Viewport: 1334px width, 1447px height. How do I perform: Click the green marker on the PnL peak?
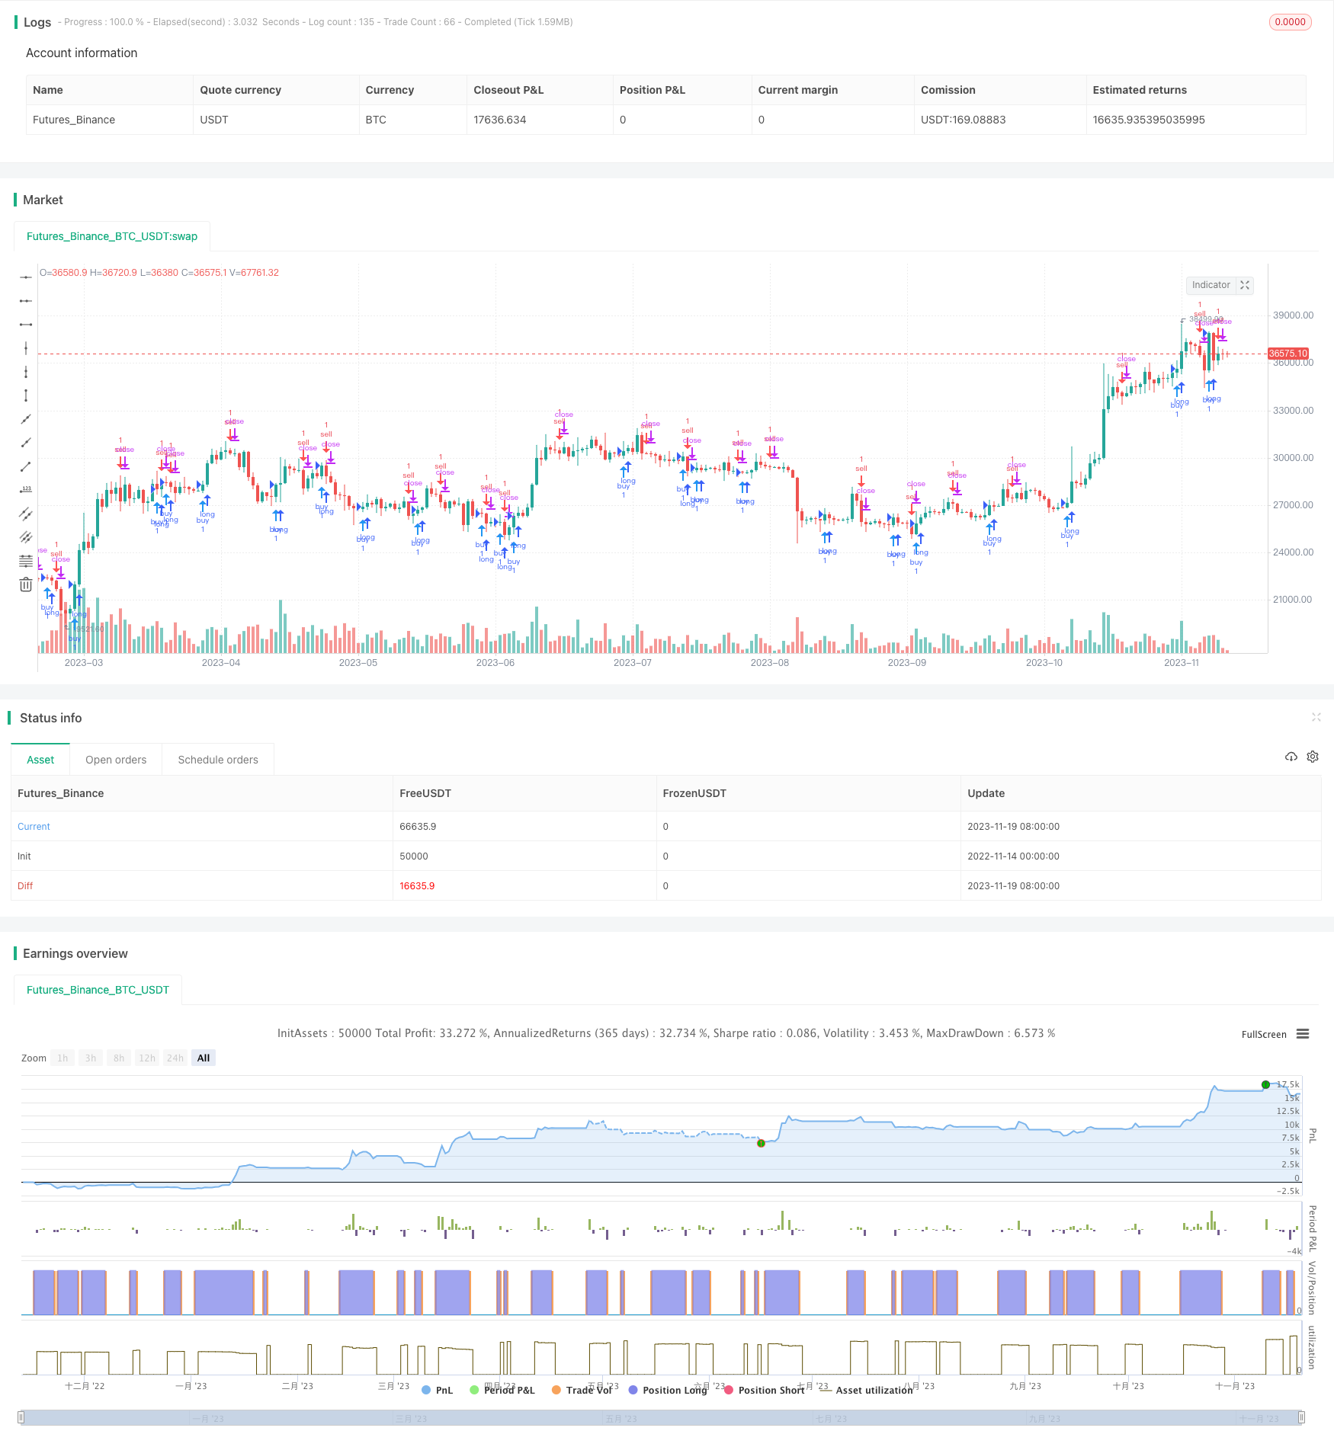click(1265, 1084)
